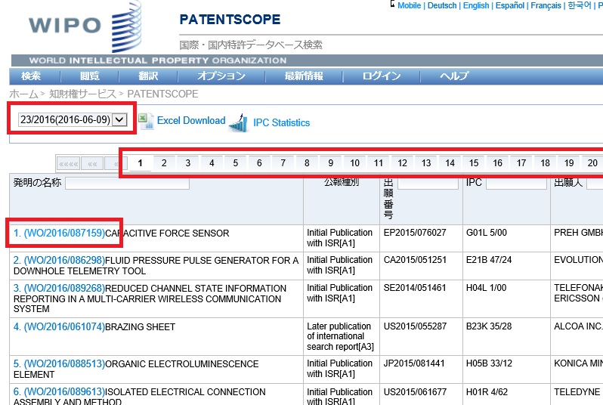This screenshot has height=405, width=603.
Task: Open patent WO/2016/088513 organic electroluminescence
Action: pos(59,364)
